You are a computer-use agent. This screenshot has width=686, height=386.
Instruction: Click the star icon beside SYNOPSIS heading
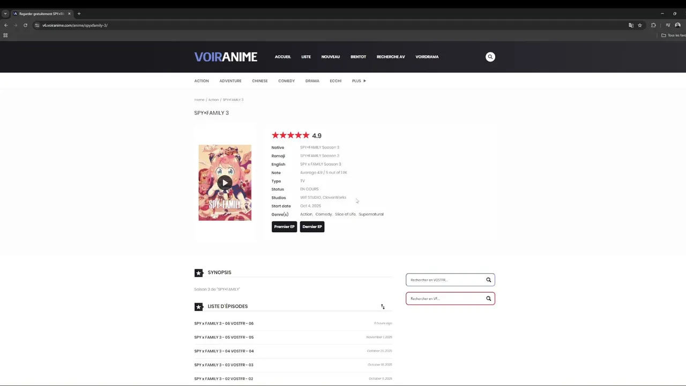coord(199,273)
